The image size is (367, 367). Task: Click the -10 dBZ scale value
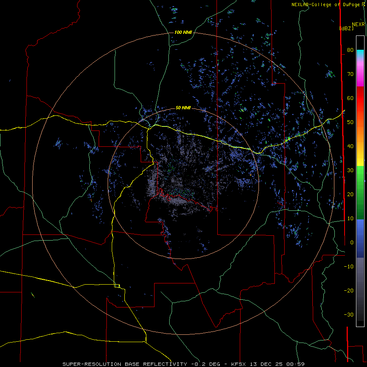point(349,267)
